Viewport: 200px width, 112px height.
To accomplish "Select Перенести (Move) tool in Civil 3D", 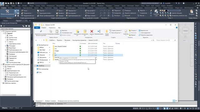I will pyautogui.click(x=116, y=11).
